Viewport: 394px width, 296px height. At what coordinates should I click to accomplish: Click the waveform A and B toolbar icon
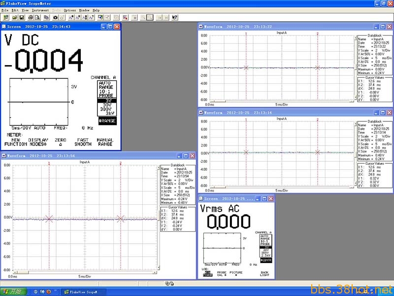85,17
